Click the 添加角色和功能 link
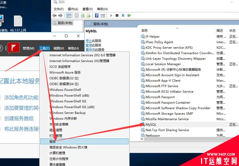 21,98
